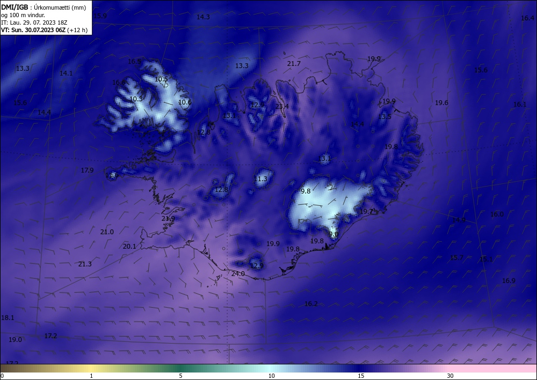537x380 pixels.
Task: Click the 21.0 value west of Iceland
Action: [107, 232]
